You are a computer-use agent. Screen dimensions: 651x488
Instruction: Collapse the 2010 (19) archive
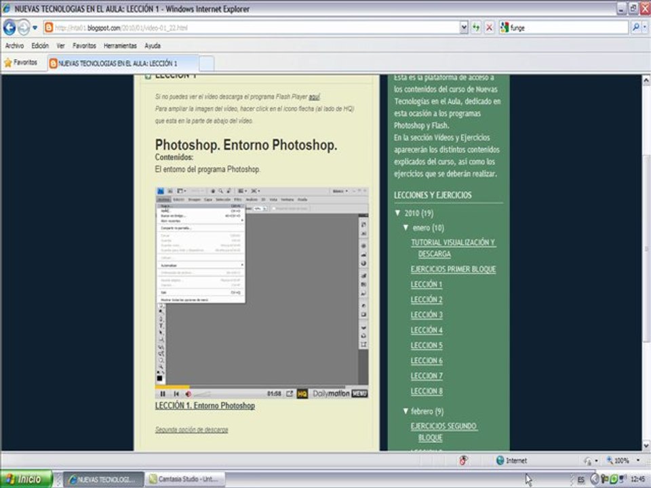point(397,213)
